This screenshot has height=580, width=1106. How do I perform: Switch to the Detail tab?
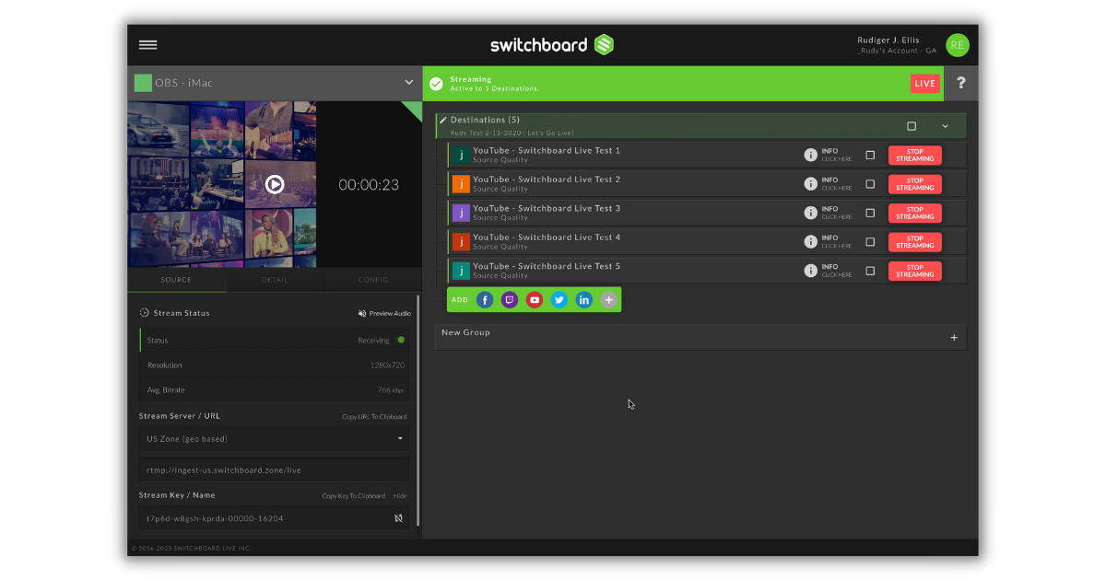pos(273,279)
